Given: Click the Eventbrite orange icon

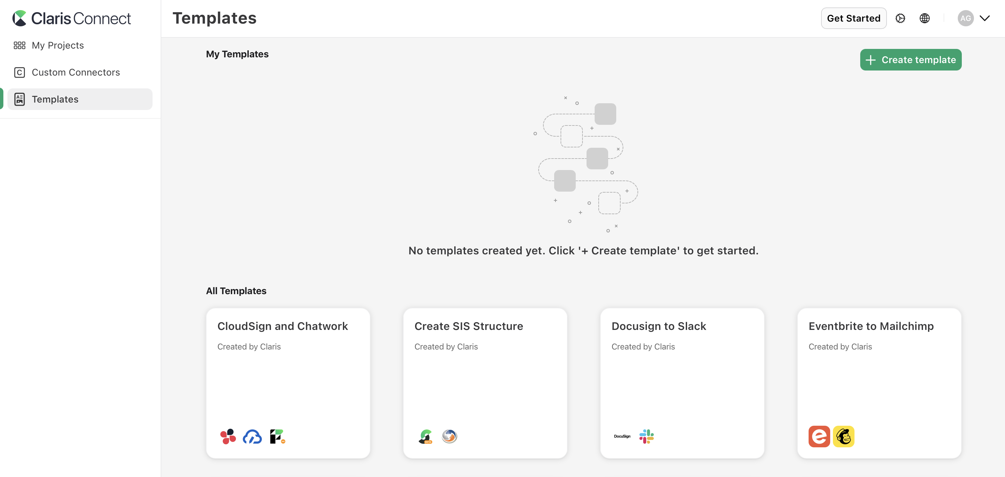Looking at the screenshot, I should 819,436.
